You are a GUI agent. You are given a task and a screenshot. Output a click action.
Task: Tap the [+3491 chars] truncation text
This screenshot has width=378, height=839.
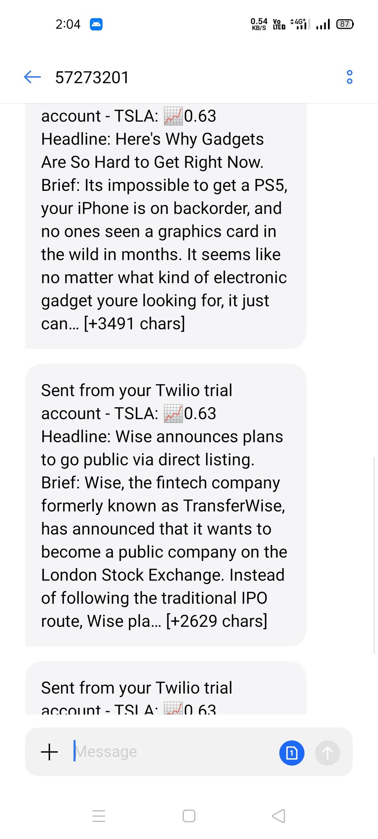click(134, 324)
